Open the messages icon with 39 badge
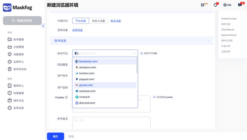Image resolution: width=247 pixels, height=140 pixels. point(241,4)
